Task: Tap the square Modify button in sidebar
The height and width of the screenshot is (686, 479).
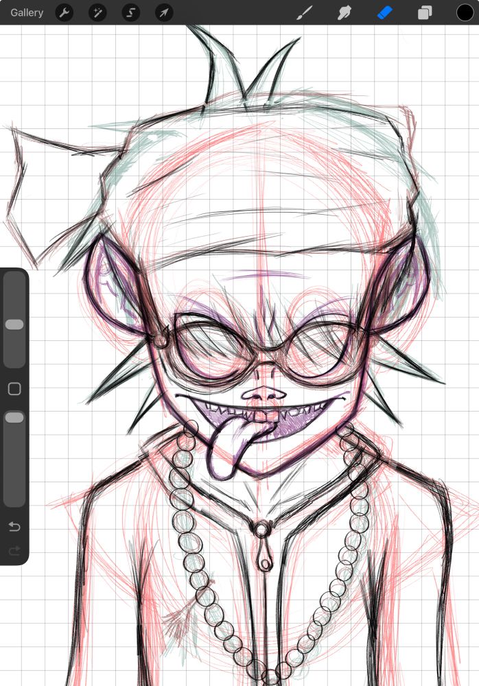Action: click(x=14, y=388)
